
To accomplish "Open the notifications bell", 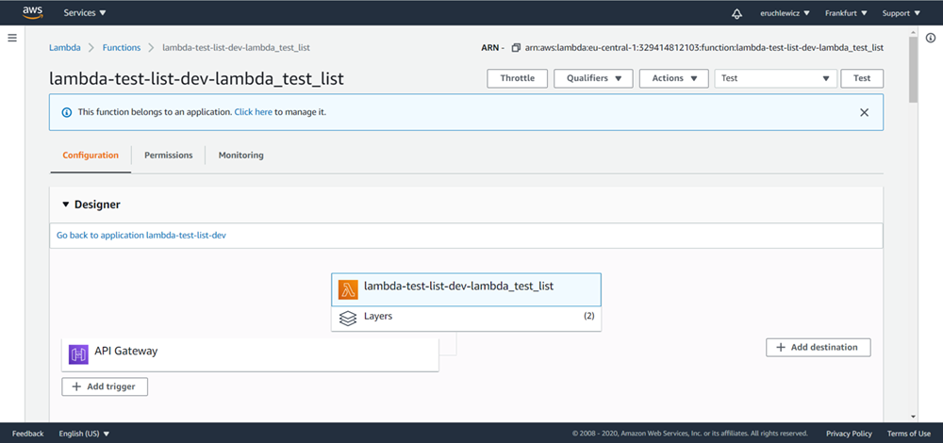I will coord(736,13).
